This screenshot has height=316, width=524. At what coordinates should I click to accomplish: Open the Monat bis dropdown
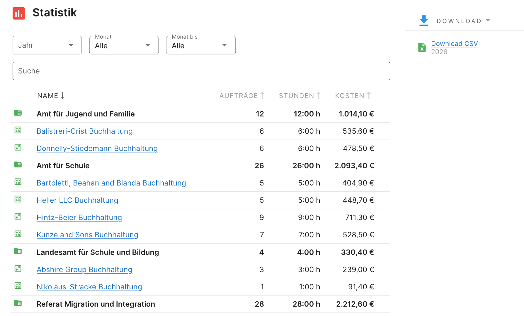point(201,45)
